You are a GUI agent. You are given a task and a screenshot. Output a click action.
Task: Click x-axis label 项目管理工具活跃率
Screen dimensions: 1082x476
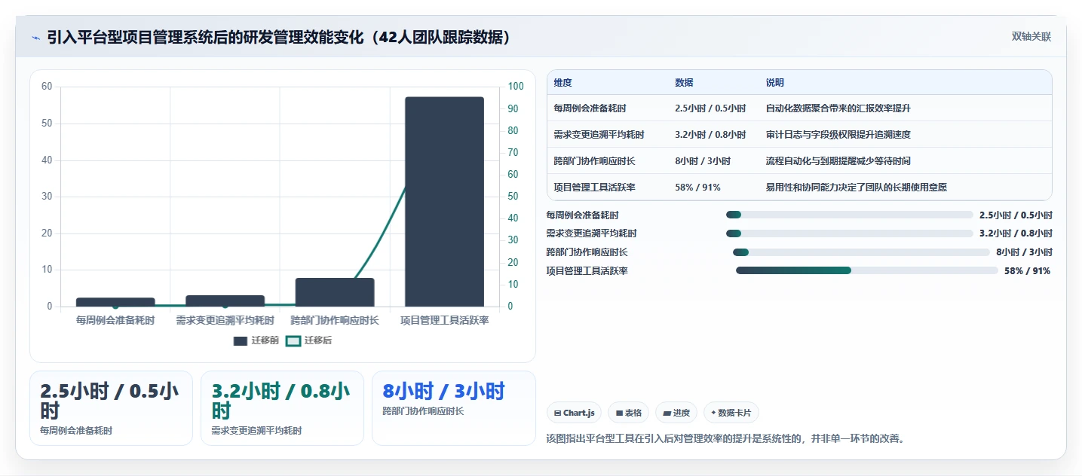(x=445, y=321)
